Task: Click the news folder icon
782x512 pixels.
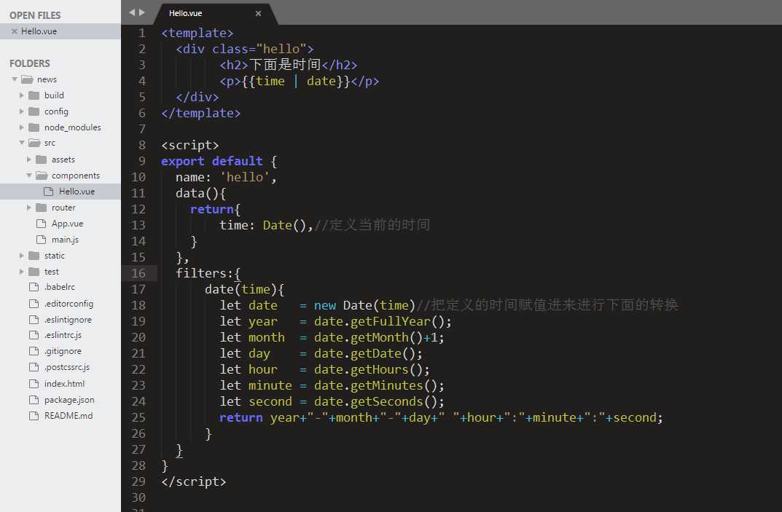Action: coord(27,79)
